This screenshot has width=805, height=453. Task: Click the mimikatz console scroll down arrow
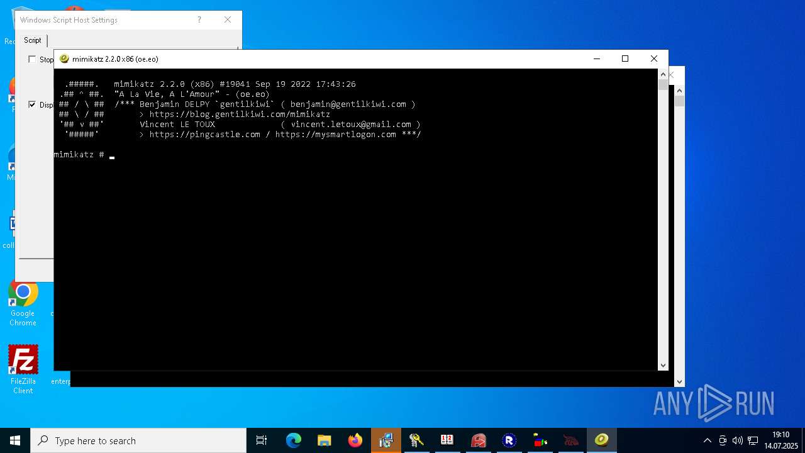pyautogui.click(x=663, y=365)
